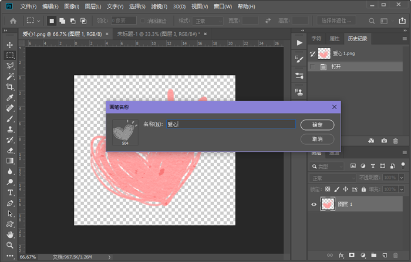411x262 pixels.
Task: Select the Rectangular Marquee tool
Action: point(10,55)
